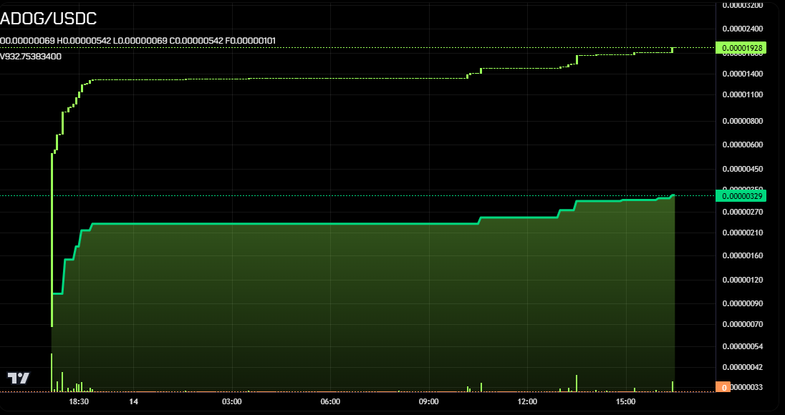This screenshot has height=415, width=785.
Task: Click the 0.00000210 price axis label
Action: coord(743,233)
